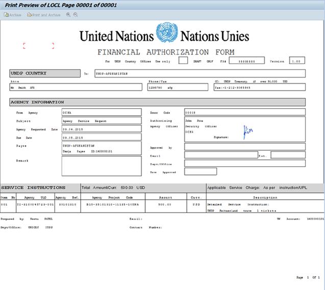Click the signature in Authorizing Officer box
325x290 pixels.
(x=248, y=131)
